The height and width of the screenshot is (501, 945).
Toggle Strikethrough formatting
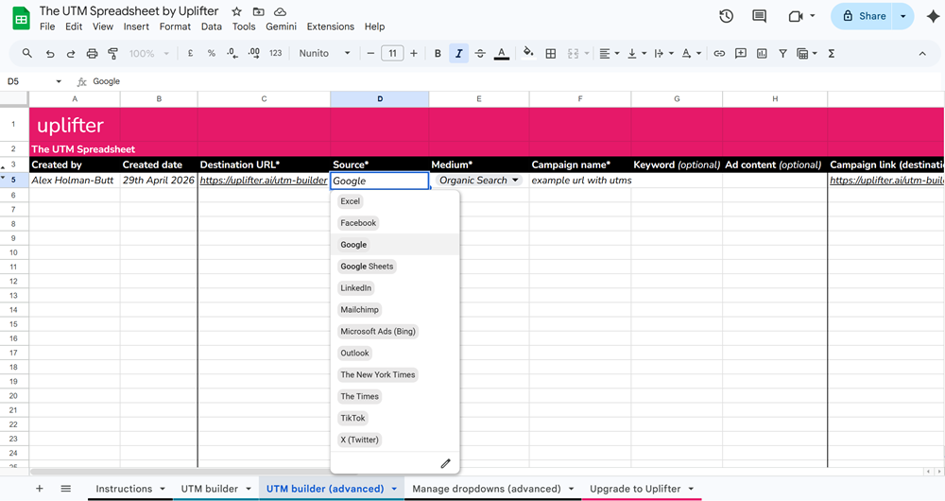click(x=480, y=54)
